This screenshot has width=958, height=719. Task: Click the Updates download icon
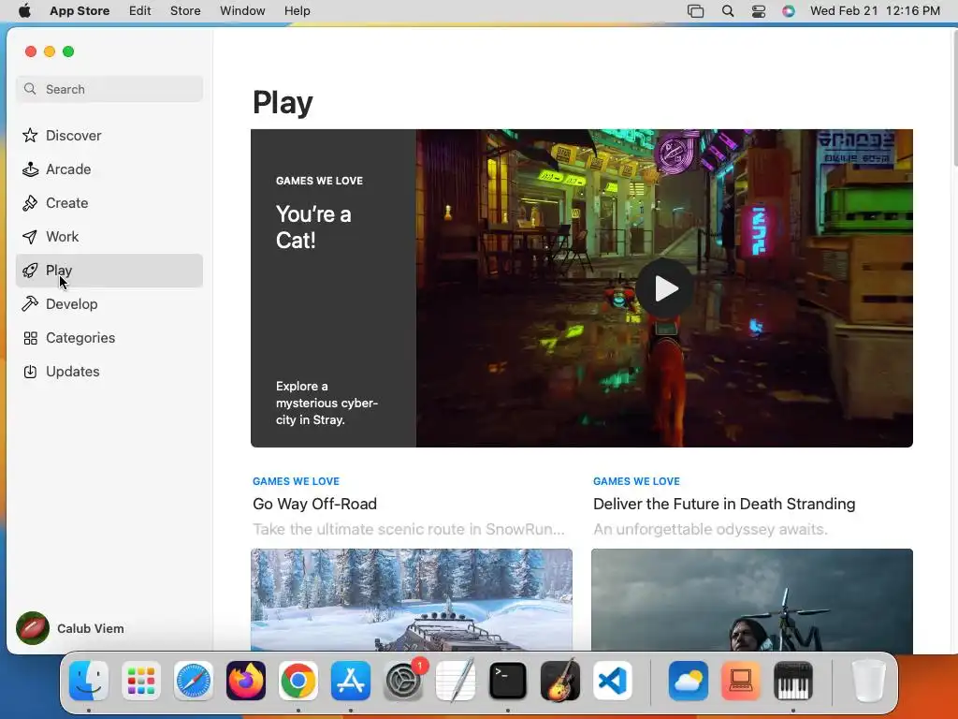[x=30, y=372]
